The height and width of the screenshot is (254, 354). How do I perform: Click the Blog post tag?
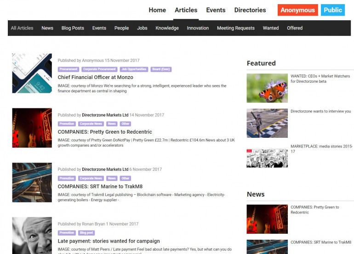(x=86, y=233)
